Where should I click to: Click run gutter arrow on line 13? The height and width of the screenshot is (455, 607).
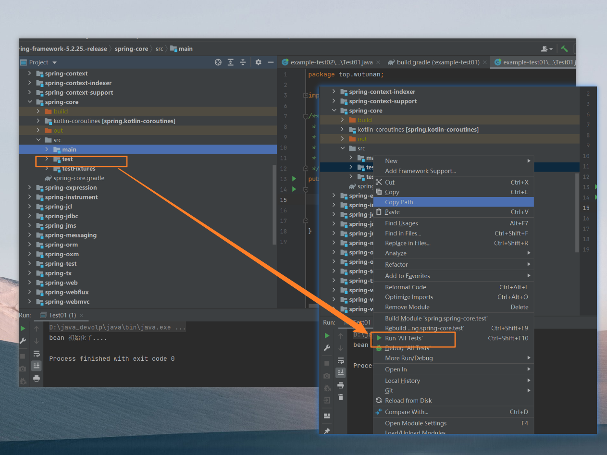[294, 179]
